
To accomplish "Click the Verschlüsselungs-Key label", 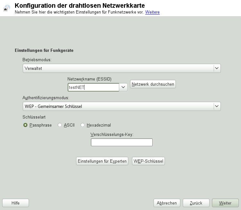I will pyautogui.click(x=112, y=135).
